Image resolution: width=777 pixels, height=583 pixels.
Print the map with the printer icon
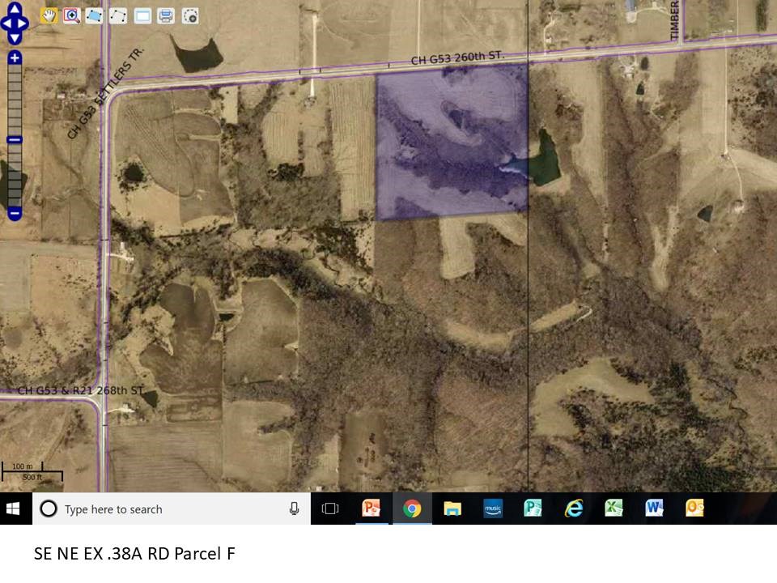166,15
